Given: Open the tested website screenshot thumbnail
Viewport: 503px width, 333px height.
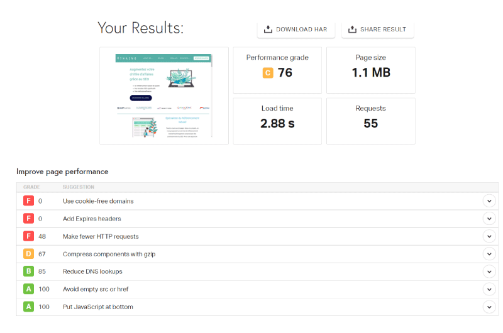Looking at the screenshot, I should coord(164,96).
